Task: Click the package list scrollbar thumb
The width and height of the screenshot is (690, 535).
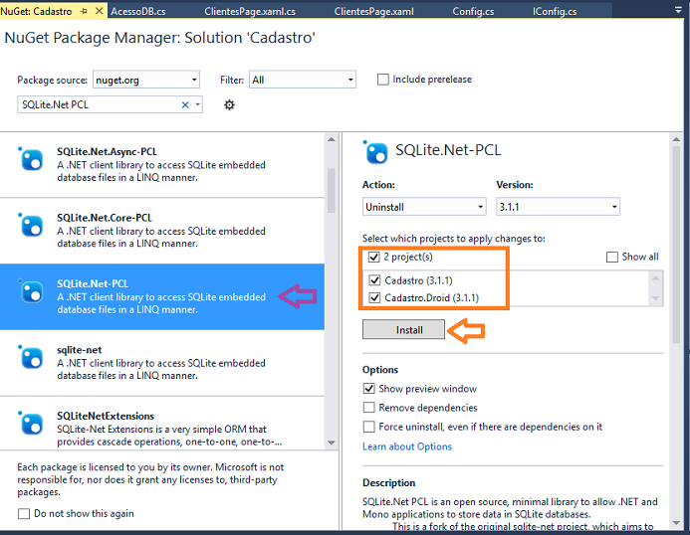Action: coord(332,190)
